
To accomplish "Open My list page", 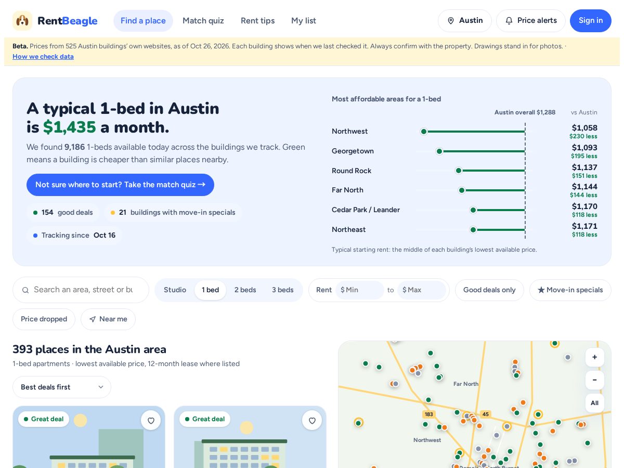I will coord(304,21).
